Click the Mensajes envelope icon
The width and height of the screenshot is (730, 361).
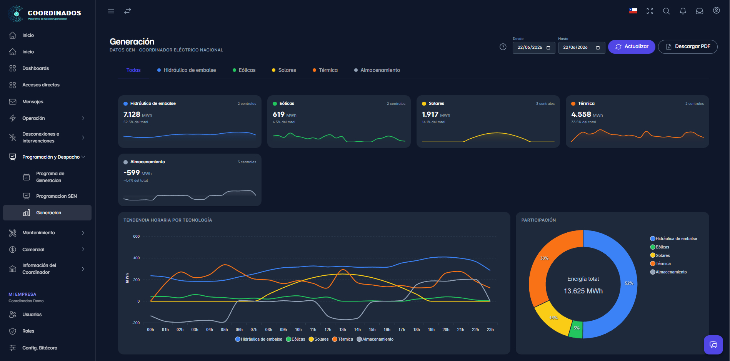coord(13,102)
